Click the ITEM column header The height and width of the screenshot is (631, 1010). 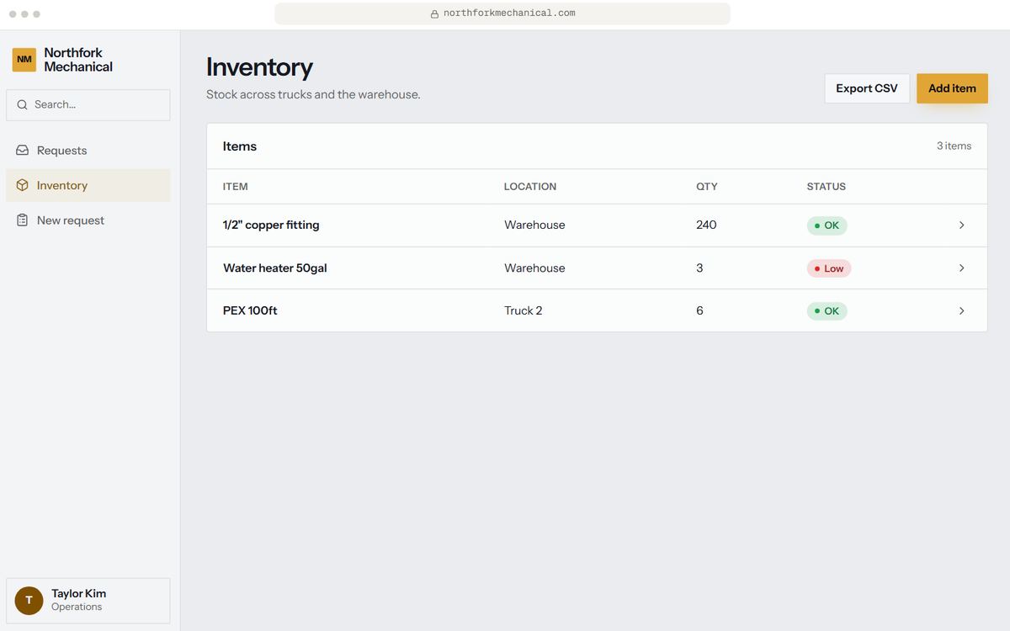[x=236, y=187]
